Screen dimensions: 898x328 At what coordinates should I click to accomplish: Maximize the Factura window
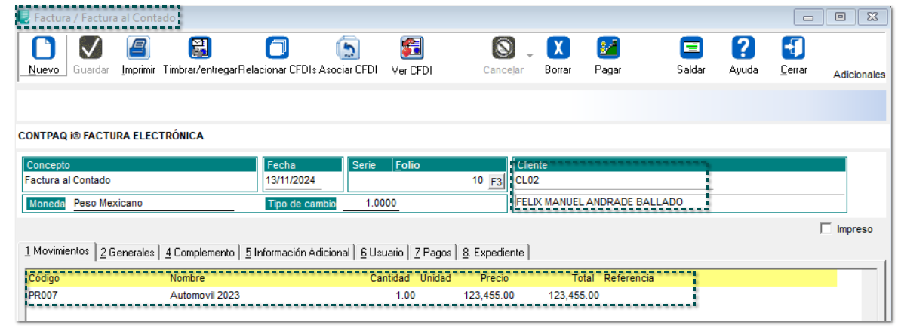click(x=841, y=17)
